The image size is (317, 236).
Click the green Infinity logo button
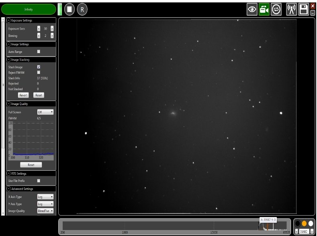pyautogui.click(x=29, y=9)
